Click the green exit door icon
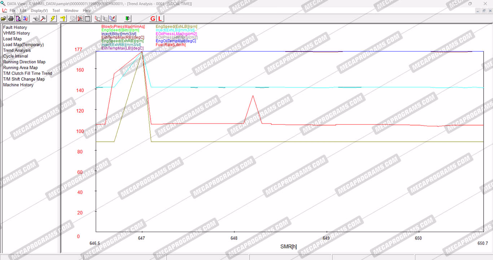This screenshot has width=493, height=260. pyautogui.click(x=128, y=18)
